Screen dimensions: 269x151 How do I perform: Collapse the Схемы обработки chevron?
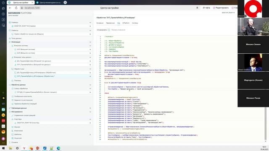click(90, 89)
